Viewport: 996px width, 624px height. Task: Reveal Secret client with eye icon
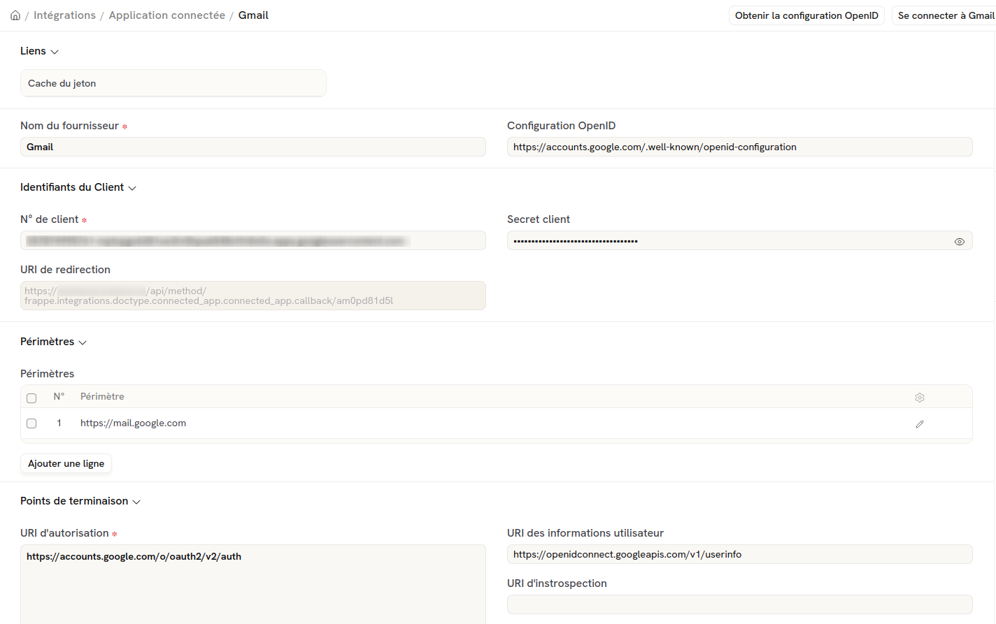[x=959, y=241]
